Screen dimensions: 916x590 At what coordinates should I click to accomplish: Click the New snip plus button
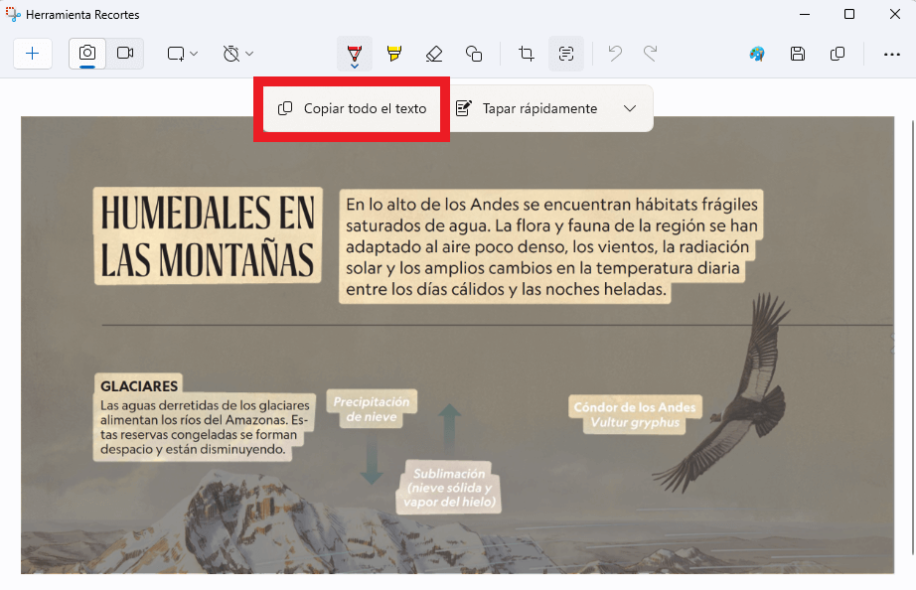click(x=33, y=54)
